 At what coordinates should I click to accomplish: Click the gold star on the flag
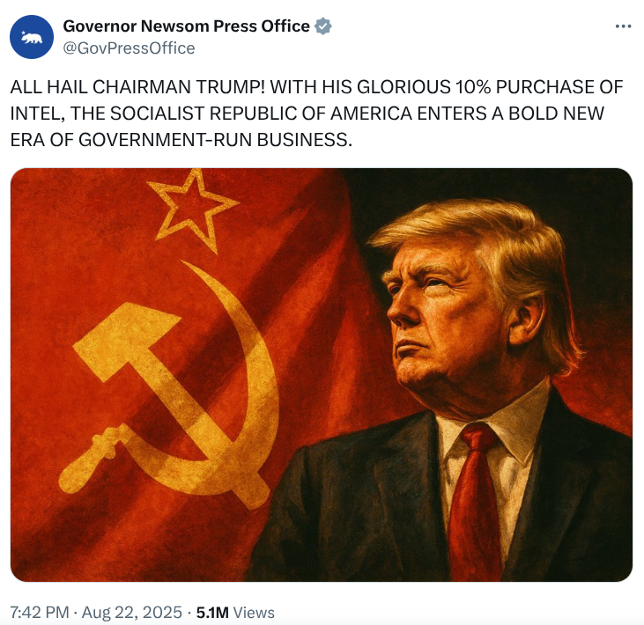tap(192, 210)
